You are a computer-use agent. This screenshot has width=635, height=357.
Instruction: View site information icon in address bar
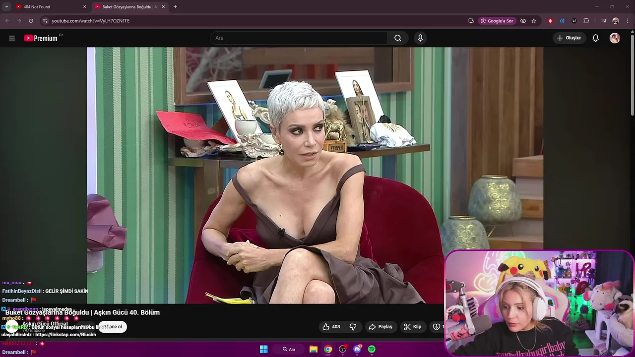pyautogui.click(x=45, y=21)
